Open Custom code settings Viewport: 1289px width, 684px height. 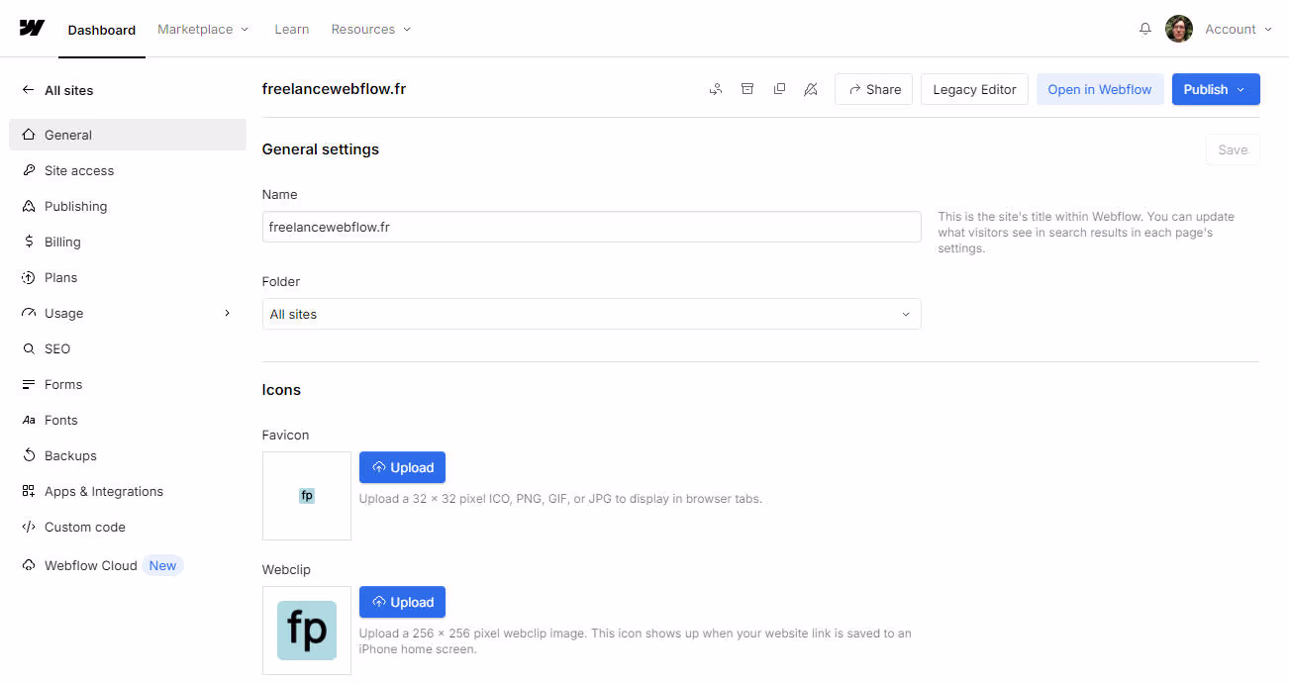pos(128,527)
